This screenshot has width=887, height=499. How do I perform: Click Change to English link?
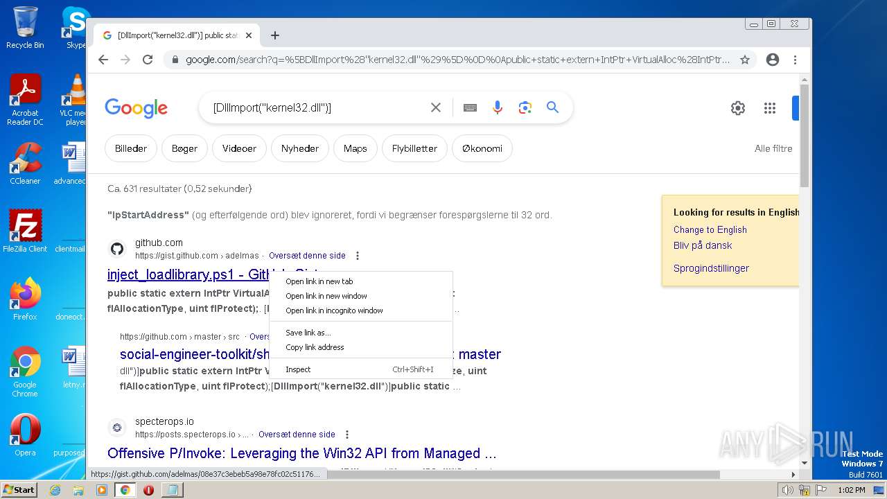tap(710, 230)
